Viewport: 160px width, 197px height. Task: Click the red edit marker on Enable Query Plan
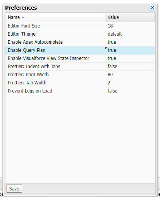click(106, 48)
